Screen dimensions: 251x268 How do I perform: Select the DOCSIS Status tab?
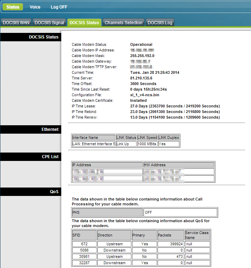point(84,23)
